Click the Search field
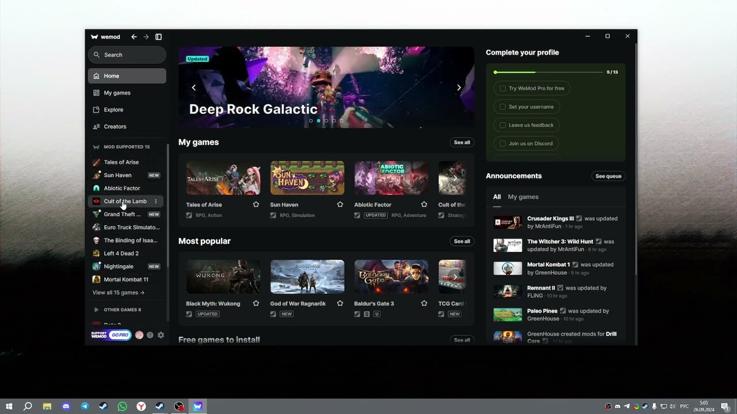The height and width of the screenshot is (414, 737). coord(127,55)
